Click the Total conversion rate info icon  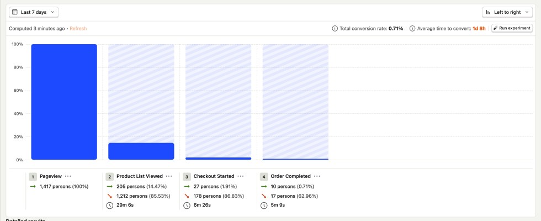(335, 28)
